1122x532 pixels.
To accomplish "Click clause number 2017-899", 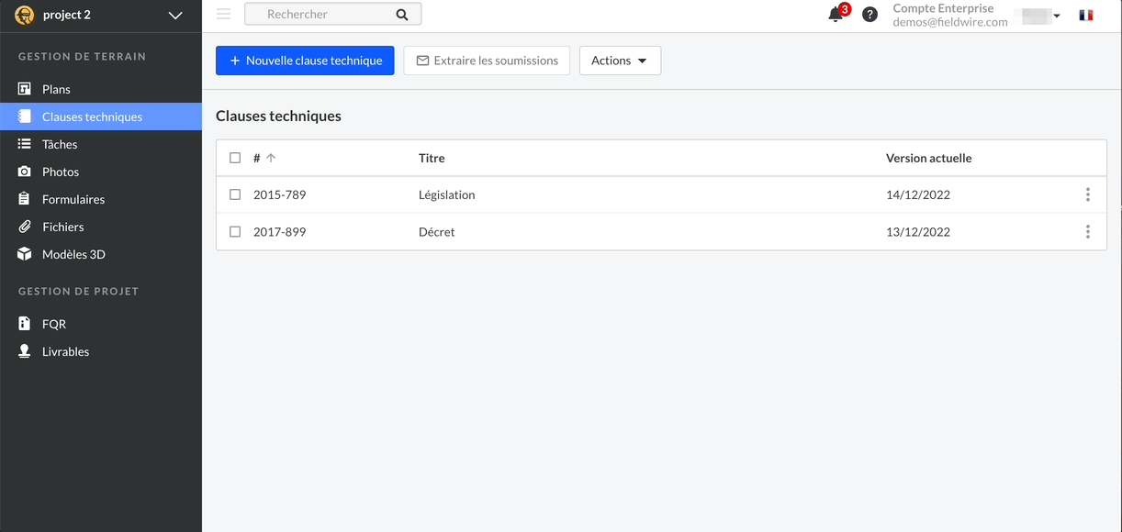I will tap(280, 232).
